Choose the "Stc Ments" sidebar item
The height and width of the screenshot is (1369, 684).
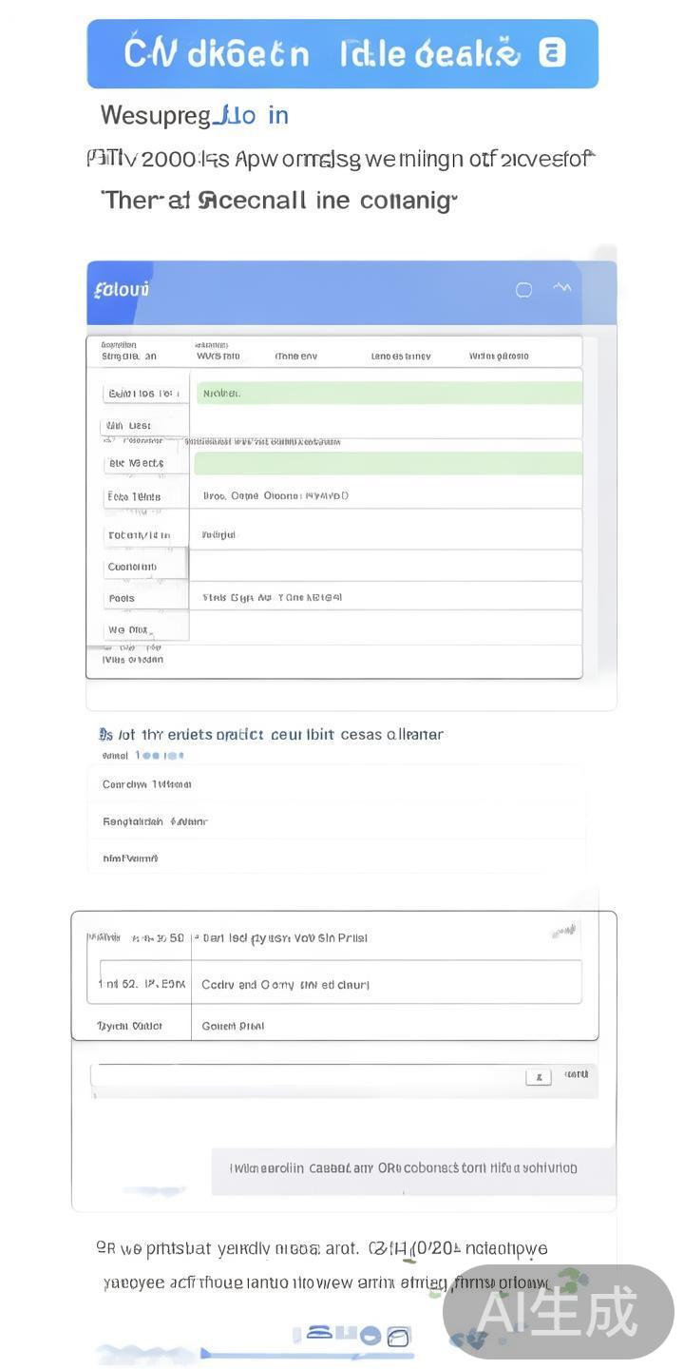(136, 463)
